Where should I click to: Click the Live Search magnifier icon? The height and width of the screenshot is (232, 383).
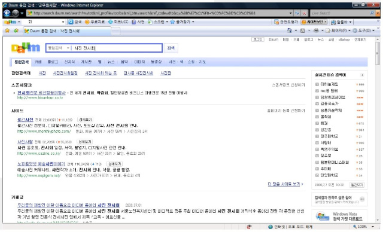[x=372, y=13]
